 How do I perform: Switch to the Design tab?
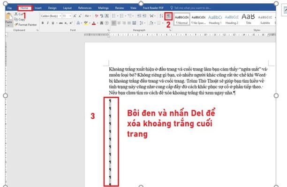coord(52,8)
